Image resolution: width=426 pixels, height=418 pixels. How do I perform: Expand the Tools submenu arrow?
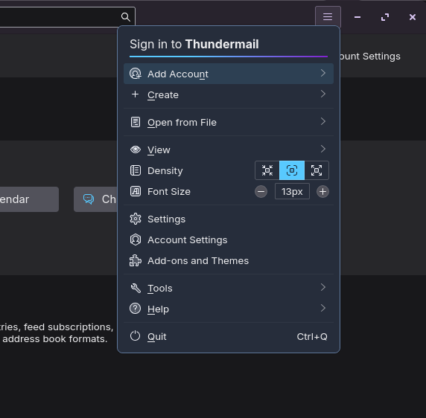[322, 287]
